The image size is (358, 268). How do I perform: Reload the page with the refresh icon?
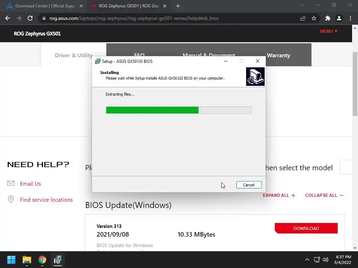coord(30,18)
